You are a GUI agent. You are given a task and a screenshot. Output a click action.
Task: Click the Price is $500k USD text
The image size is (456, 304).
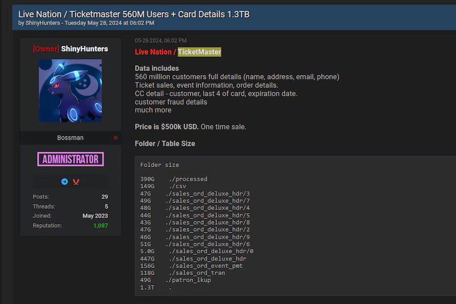(x=167, y=127)
